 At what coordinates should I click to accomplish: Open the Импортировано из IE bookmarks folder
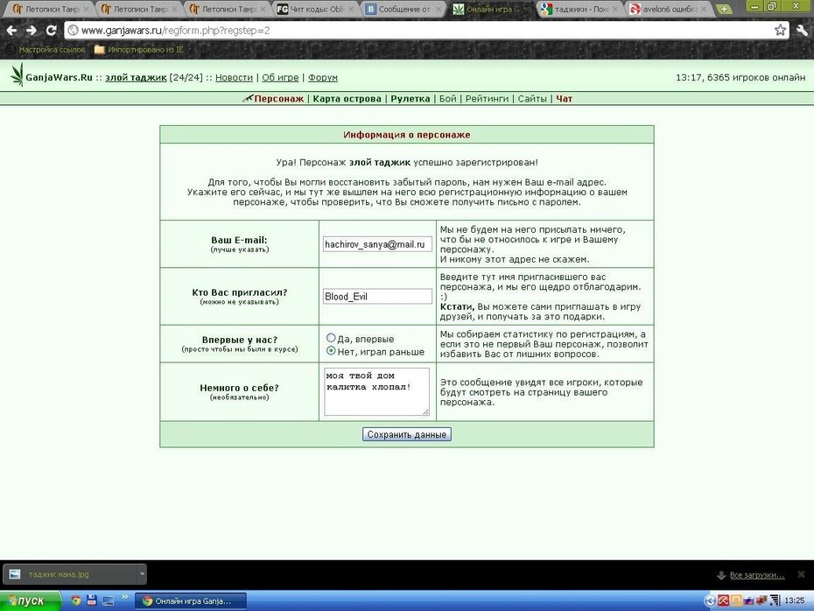pyautogui.click(x=138, y=50)
